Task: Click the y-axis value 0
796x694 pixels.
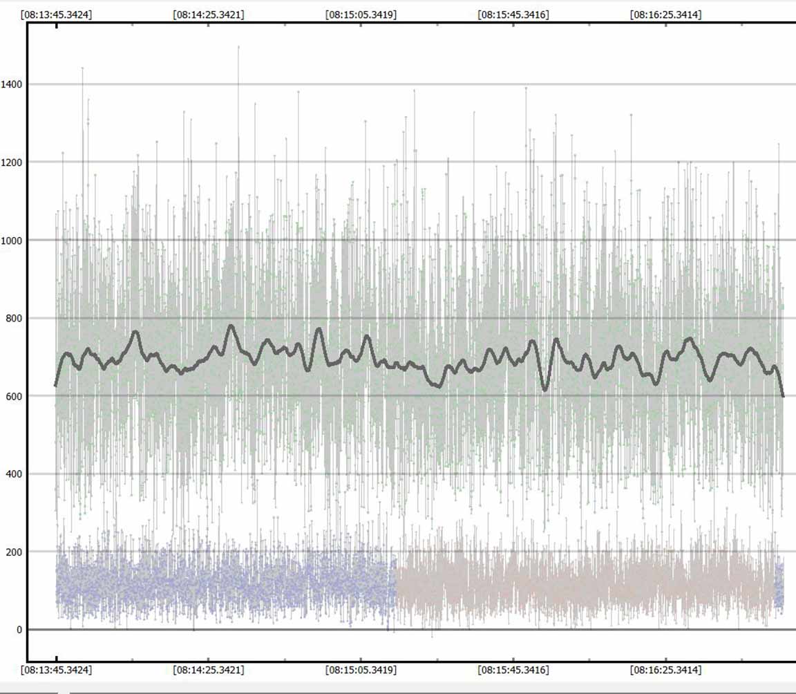Action: coord(19,630)
